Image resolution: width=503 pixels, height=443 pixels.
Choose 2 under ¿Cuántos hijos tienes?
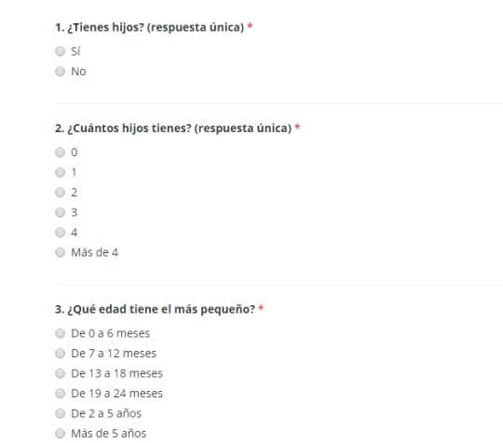(60, 193)
